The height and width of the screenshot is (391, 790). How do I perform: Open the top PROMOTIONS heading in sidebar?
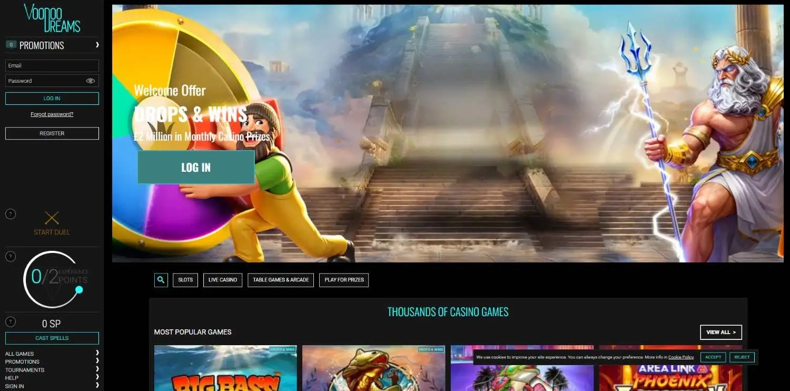tap(42, 45)
